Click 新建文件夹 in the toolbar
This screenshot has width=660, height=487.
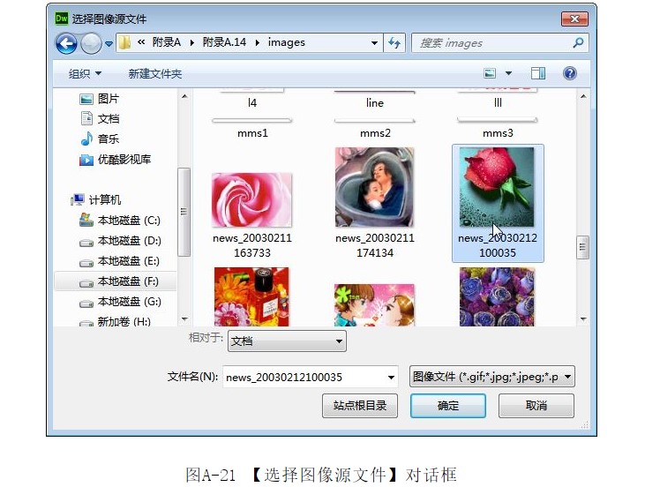155,74
